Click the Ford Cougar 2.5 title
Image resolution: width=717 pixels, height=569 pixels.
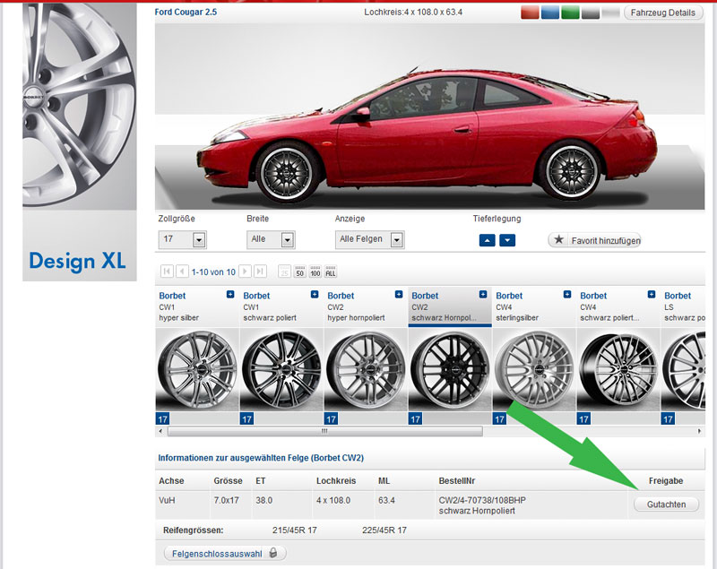186,13
